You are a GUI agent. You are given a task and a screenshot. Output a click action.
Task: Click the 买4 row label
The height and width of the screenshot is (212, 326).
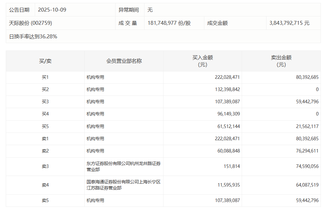45,114
